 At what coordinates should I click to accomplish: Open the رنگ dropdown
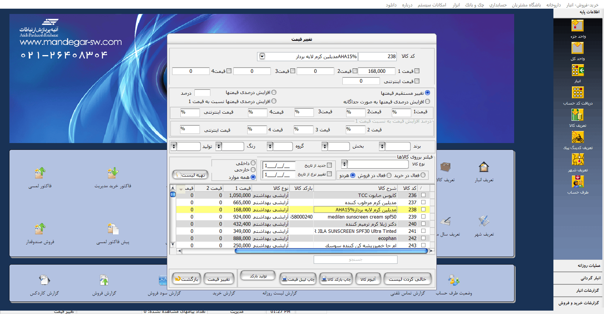(219, 146)
